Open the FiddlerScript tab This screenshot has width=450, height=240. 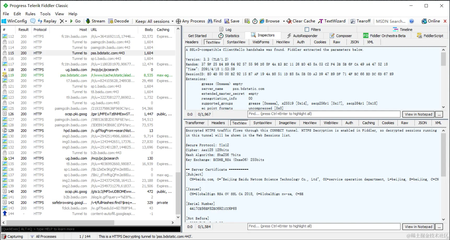(x=430, y=36)
